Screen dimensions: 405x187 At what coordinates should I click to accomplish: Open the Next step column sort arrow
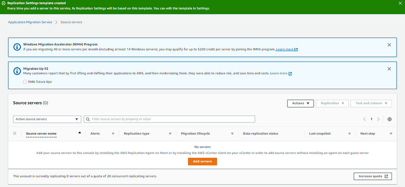[391, 134]
